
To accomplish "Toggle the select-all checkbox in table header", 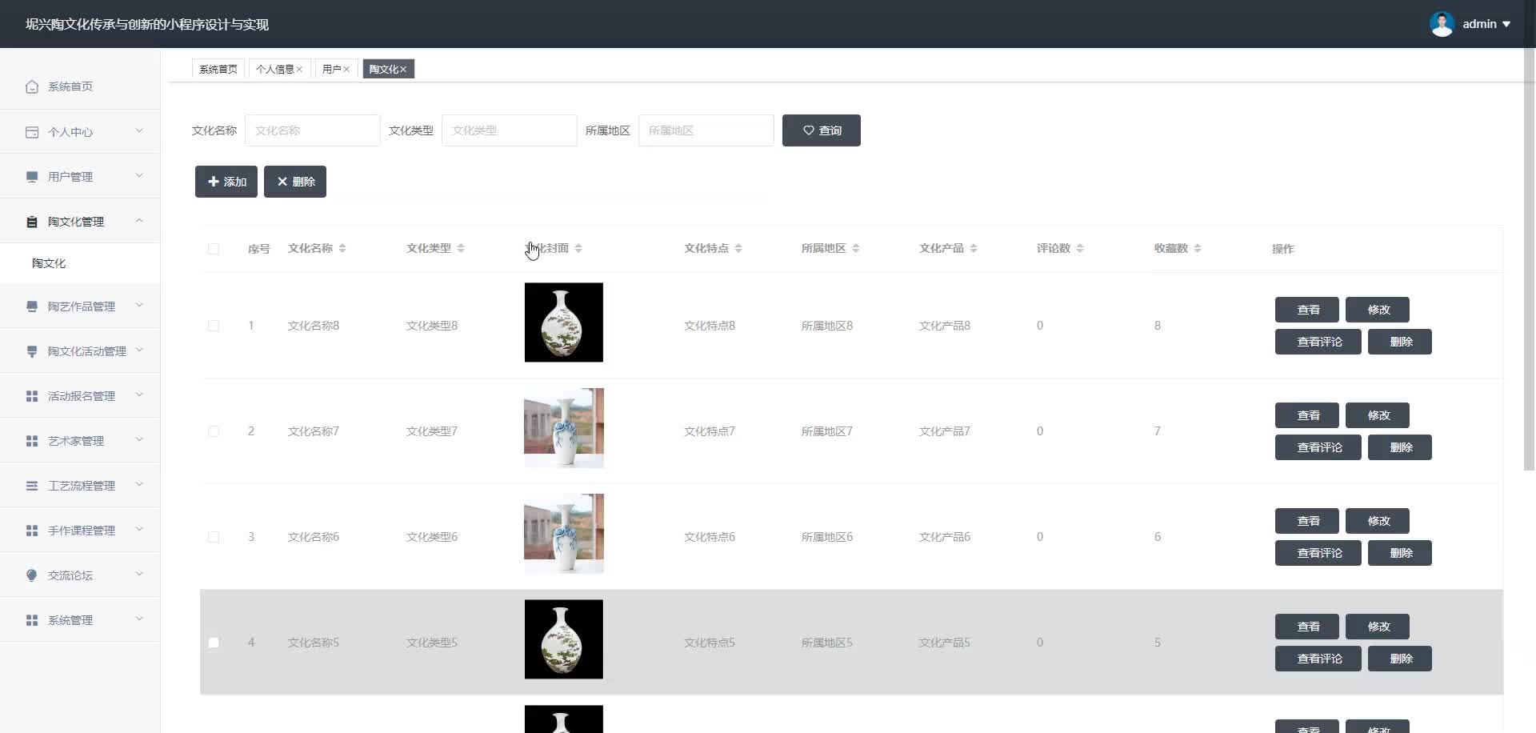I will [214, 249].
